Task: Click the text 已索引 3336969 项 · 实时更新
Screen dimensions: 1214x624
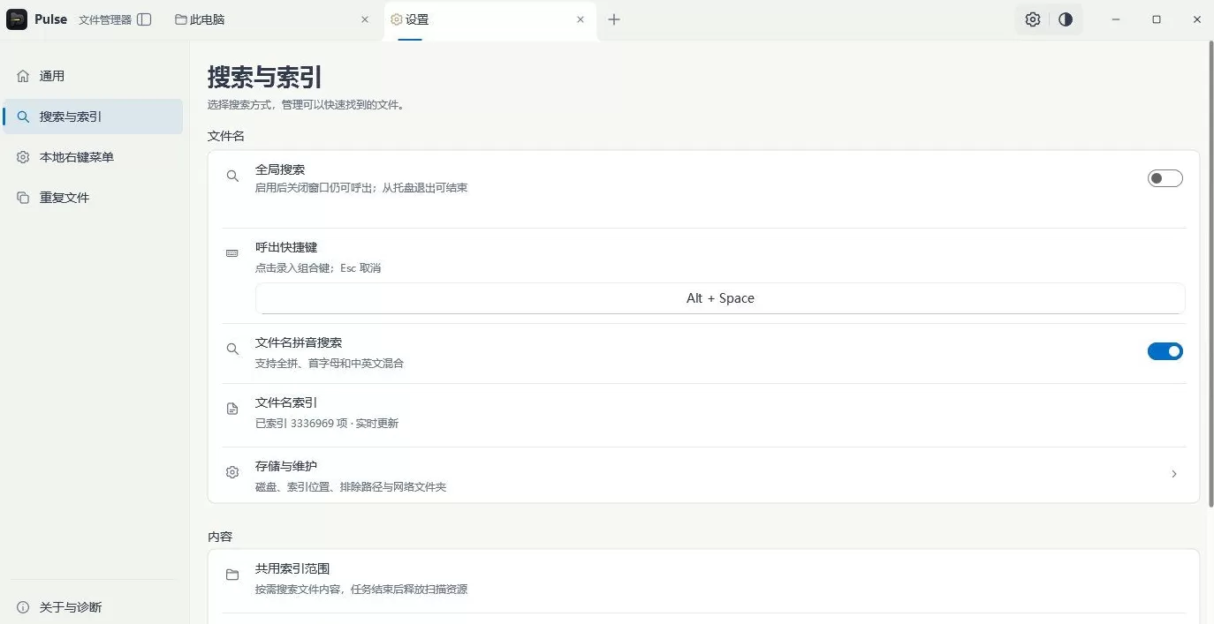Action: pyautogui.click(x=327, y=424)
